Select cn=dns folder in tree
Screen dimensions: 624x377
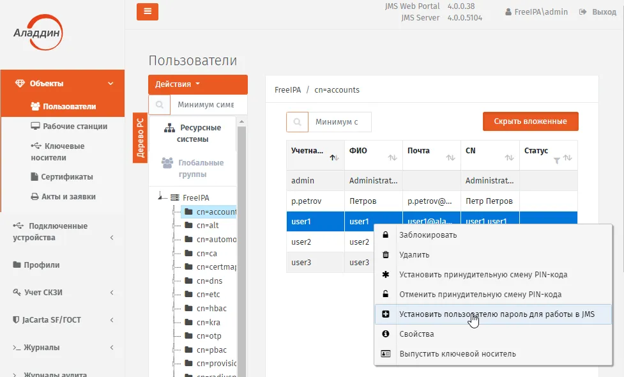[209, 281]
